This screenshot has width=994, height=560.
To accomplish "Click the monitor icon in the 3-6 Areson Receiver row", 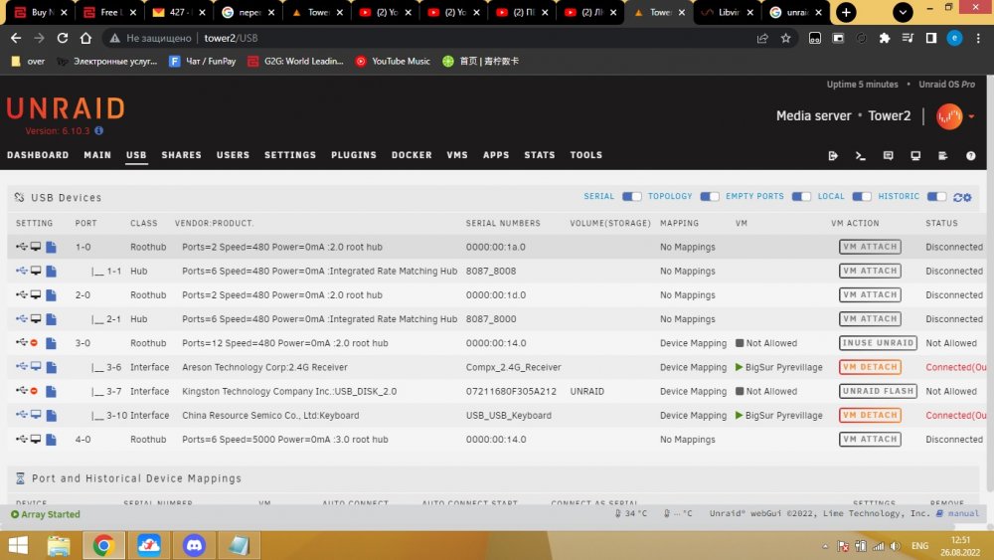I will point(36,367).
